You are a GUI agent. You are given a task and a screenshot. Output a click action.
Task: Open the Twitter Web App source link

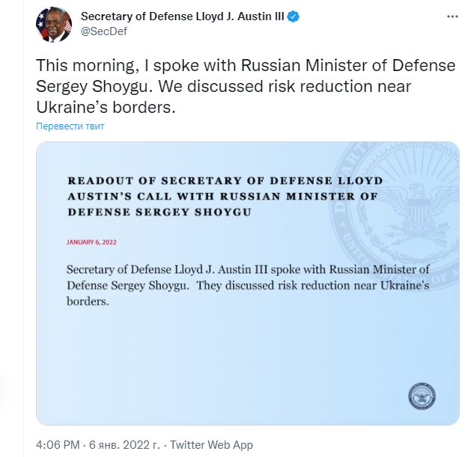211,445
